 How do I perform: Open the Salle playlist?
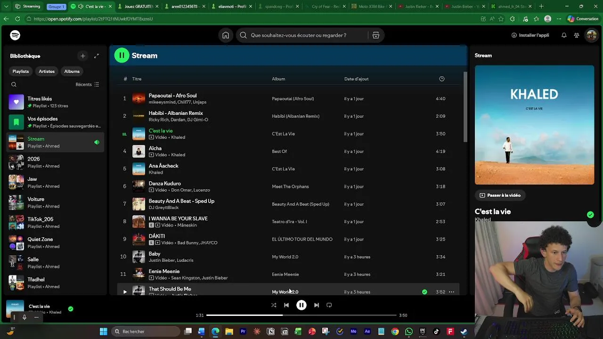[56, 263]
